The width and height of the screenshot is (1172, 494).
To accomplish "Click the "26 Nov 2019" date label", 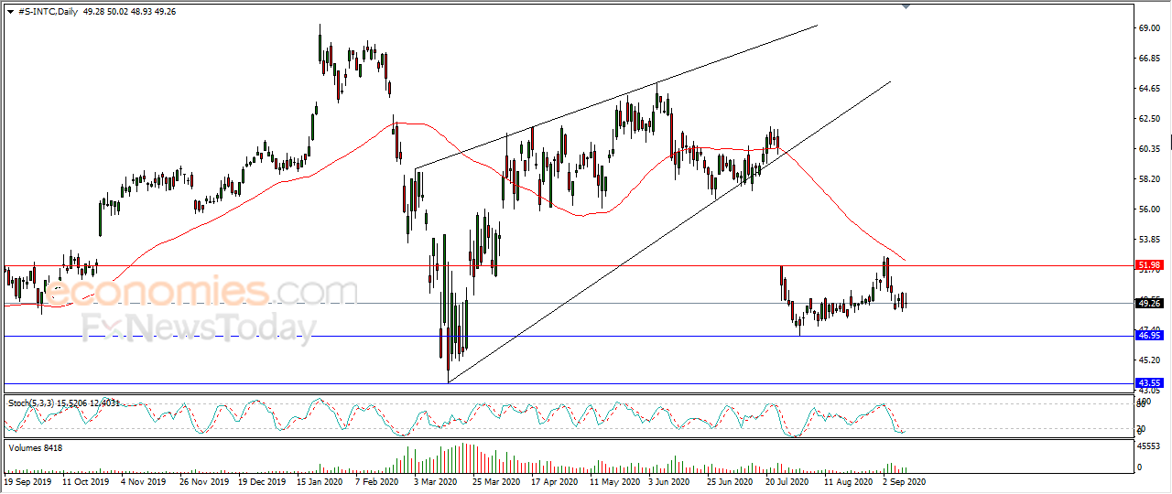I will pos(204,480).
